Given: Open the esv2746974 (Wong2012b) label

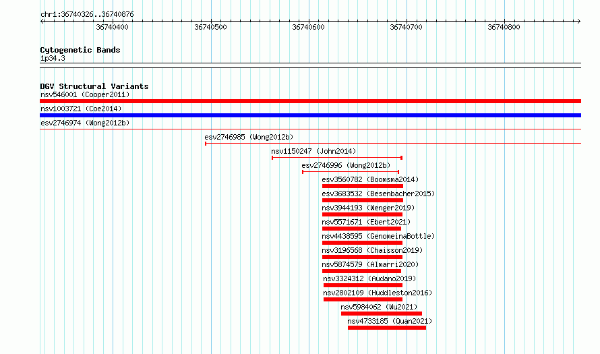Looking at the screenshot, I should (x=85, y=123).
